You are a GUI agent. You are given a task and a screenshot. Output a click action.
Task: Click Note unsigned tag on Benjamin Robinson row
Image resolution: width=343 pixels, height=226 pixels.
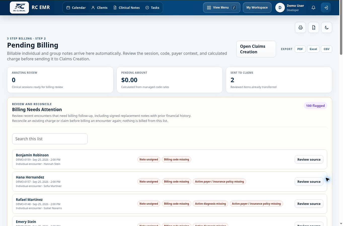(149, 159)
